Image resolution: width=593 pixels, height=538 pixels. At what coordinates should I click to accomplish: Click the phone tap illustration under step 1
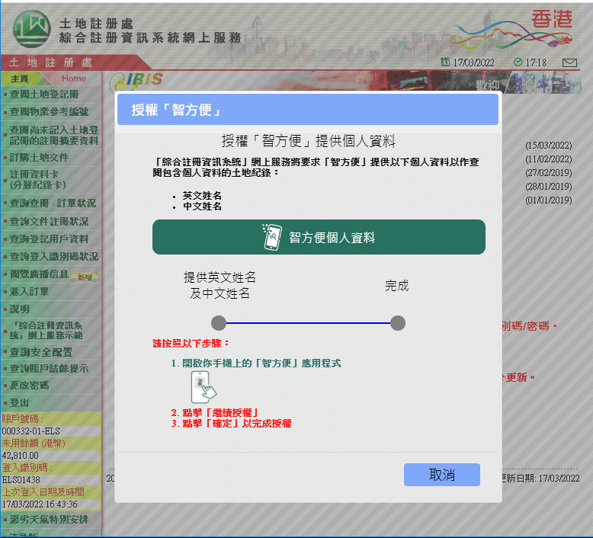pos(204,387)
